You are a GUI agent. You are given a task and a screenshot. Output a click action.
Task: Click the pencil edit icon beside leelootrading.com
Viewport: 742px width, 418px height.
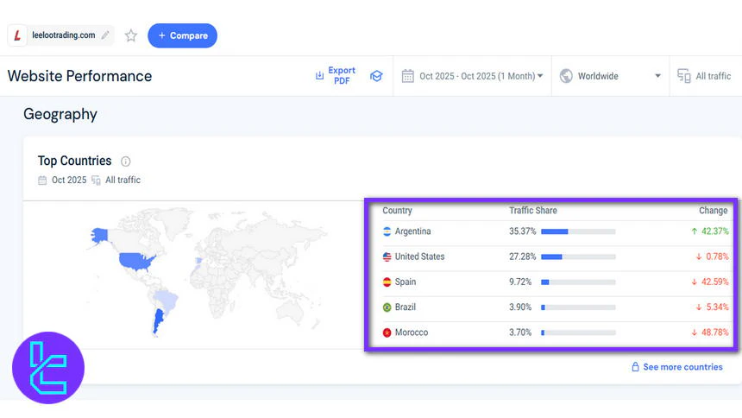[x=105, y=35]
